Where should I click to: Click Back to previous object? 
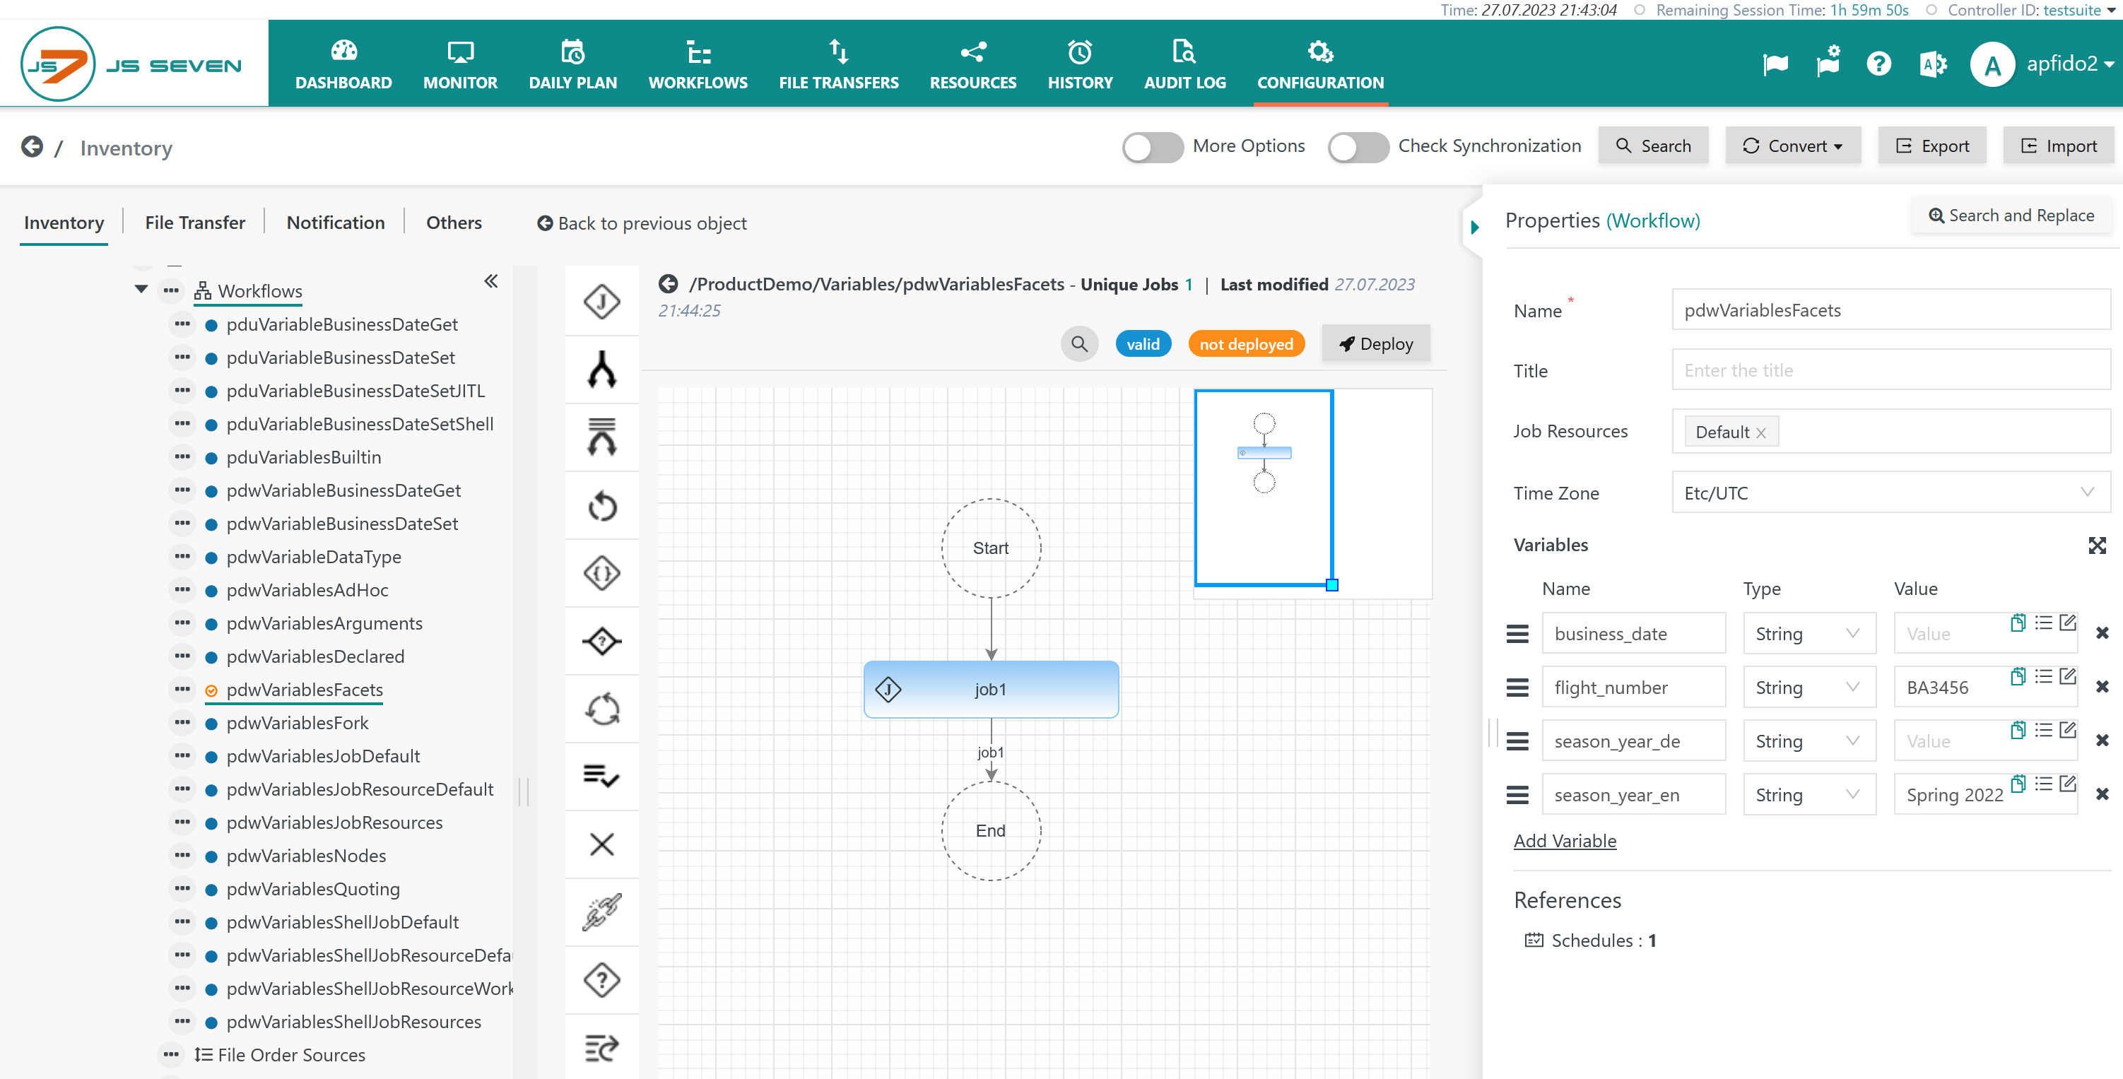point(642,223)
